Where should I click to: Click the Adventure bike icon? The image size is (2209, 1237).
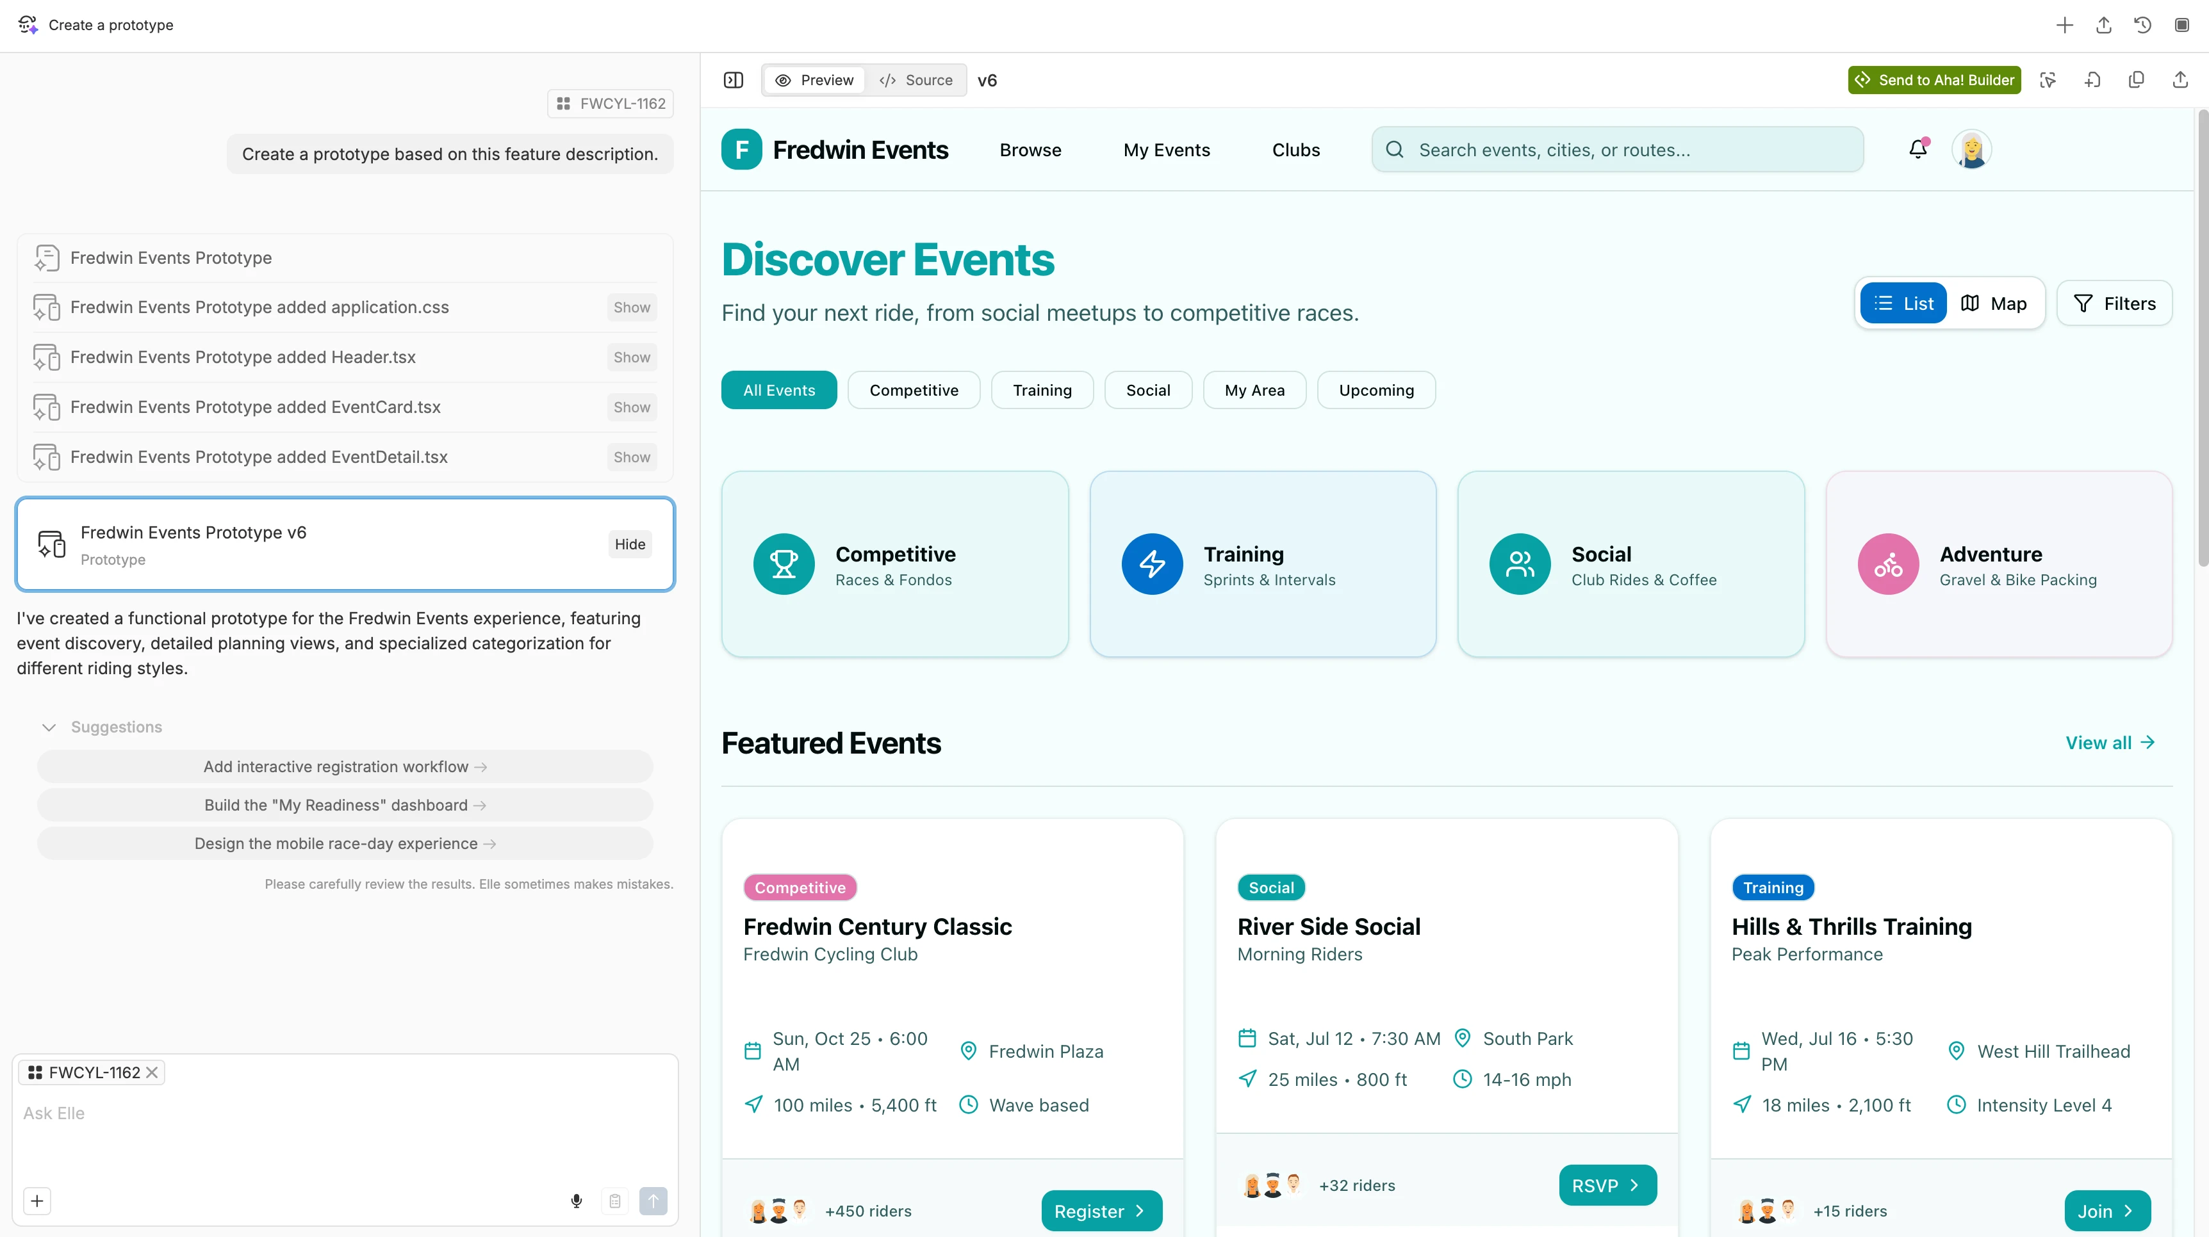1888,564
